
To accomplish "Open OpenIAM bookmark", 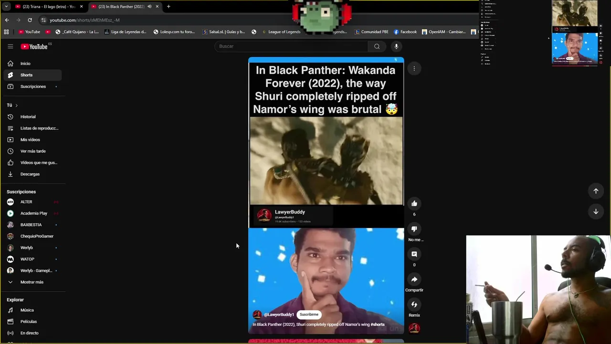I will click(443, 32).
